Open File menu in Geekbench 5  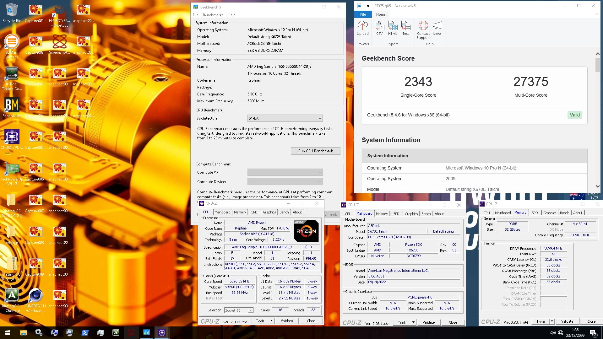pyautogui.click(x=195, y=15)
